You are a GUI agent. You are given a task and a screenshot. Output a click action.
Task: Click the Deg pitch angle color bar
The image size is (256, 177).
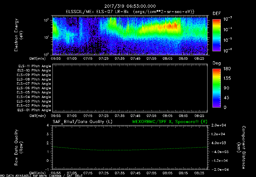tap(216, 88)
